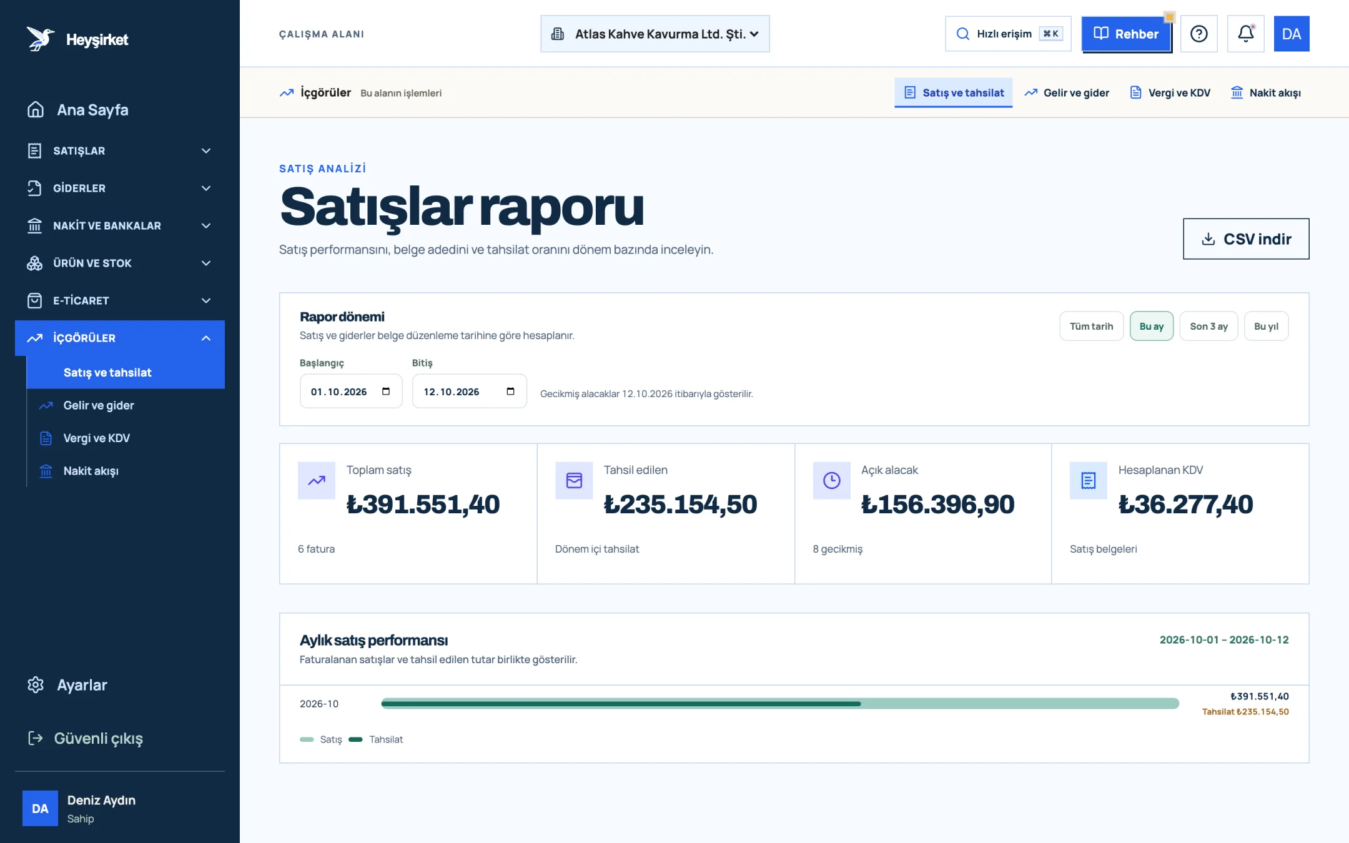
Task: Click the Hesaplanan KDV document icon
Action: point(1089,480)
